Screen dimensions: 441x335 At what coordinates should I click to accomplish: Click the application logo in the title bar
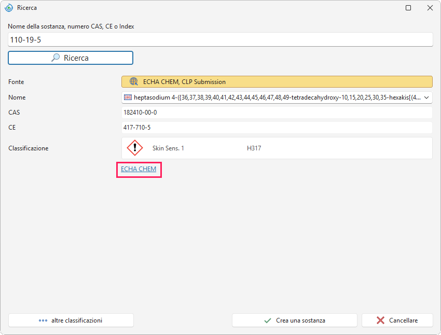pos(9,8)
